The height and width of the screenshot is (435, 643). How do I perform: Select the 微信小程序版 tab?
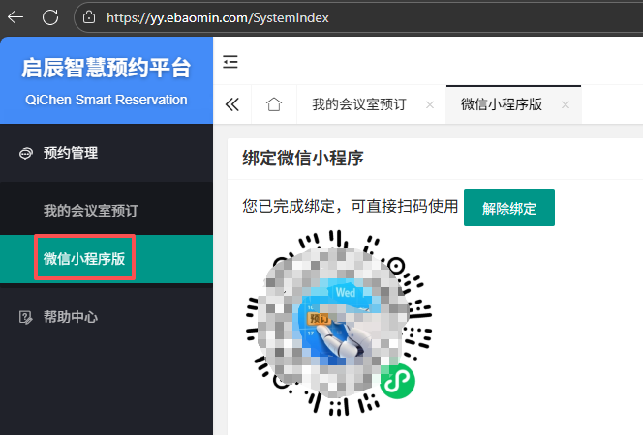tap(501, 105)
